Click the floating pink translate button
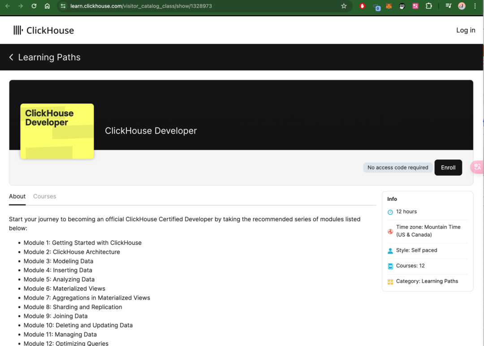This screenshot has width=484, height=346. pos(477,167)
